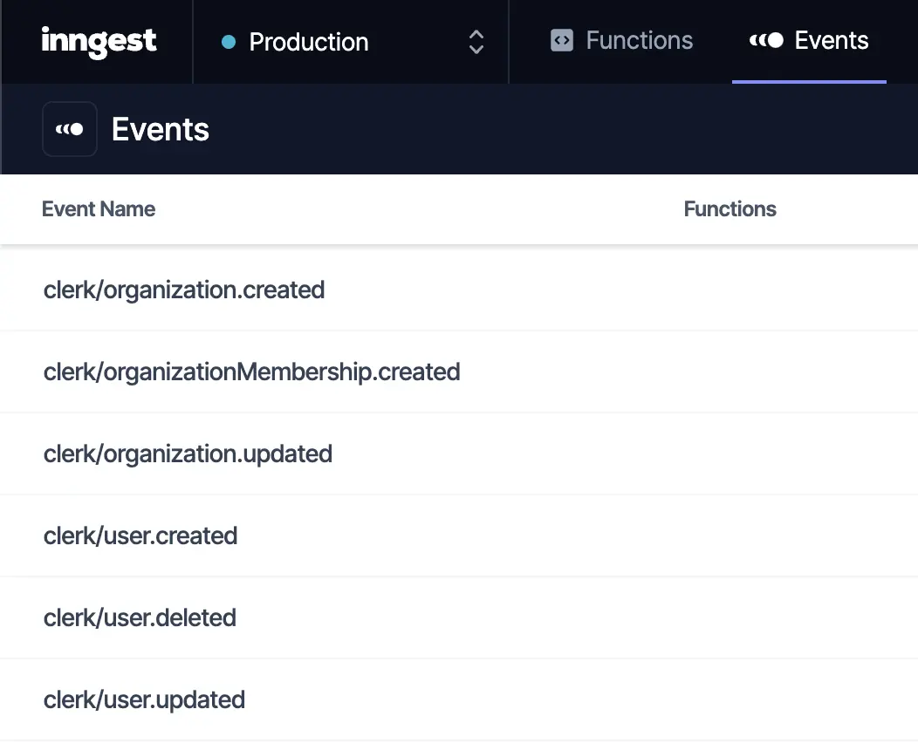Click the rounded Events badge next to title
918x750 pixels.
pyautogui.click(x=70, y=128)
